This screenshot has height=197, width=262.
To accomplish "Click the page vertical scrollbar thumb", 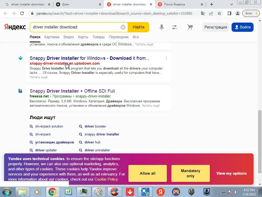I will coord(260,142).
